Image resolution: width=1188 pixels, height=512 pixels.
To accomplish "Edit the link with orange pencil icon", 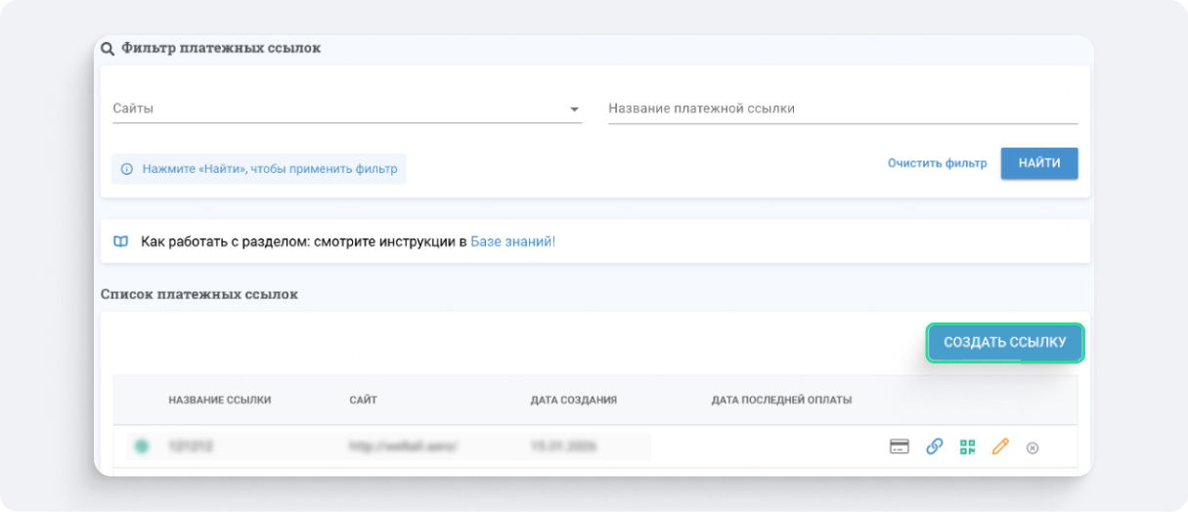I will pos(999,447).
